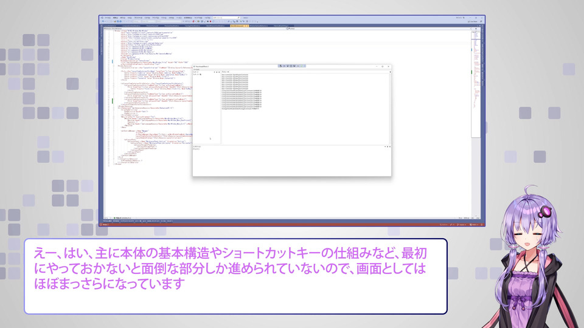Open the ファイル menu in Visual Studio menu bar
This screenshot has width=584, height=328.
[x=108, y=18]
